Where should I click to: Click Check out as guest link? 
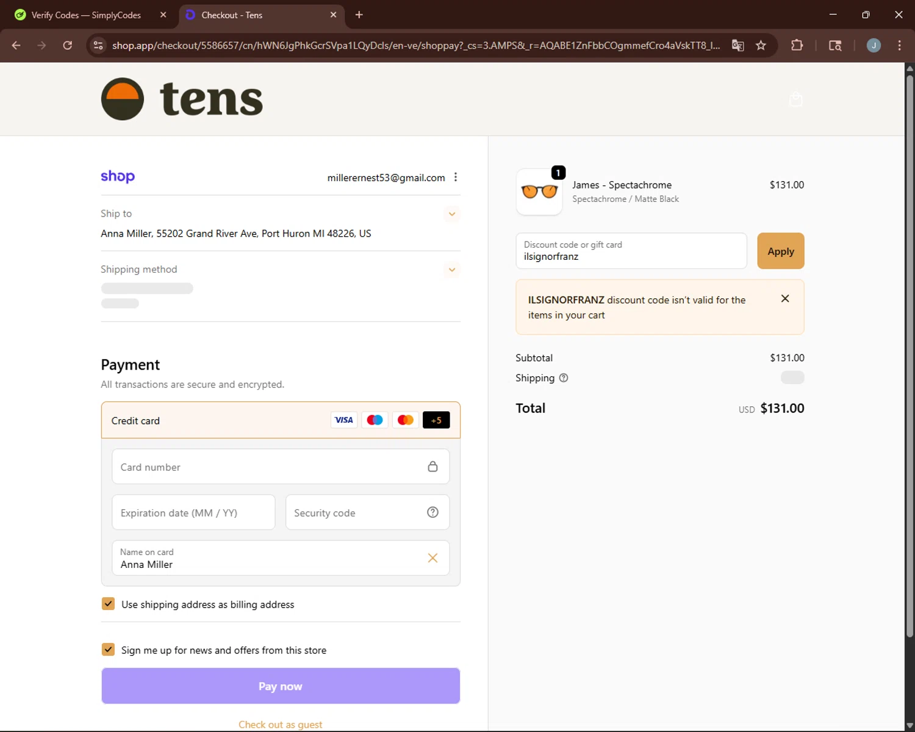point(281,725)
